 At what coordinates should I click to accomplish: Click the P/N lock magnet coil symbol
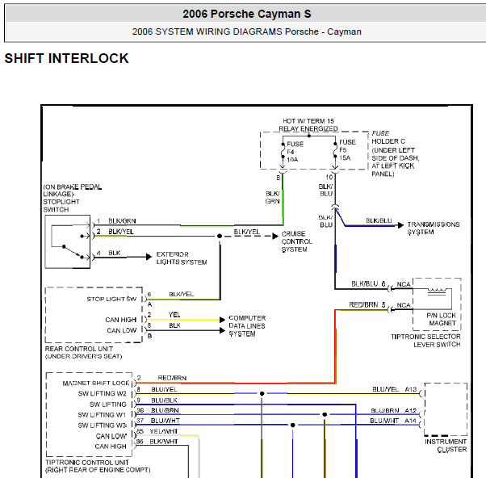coord(437,291)
